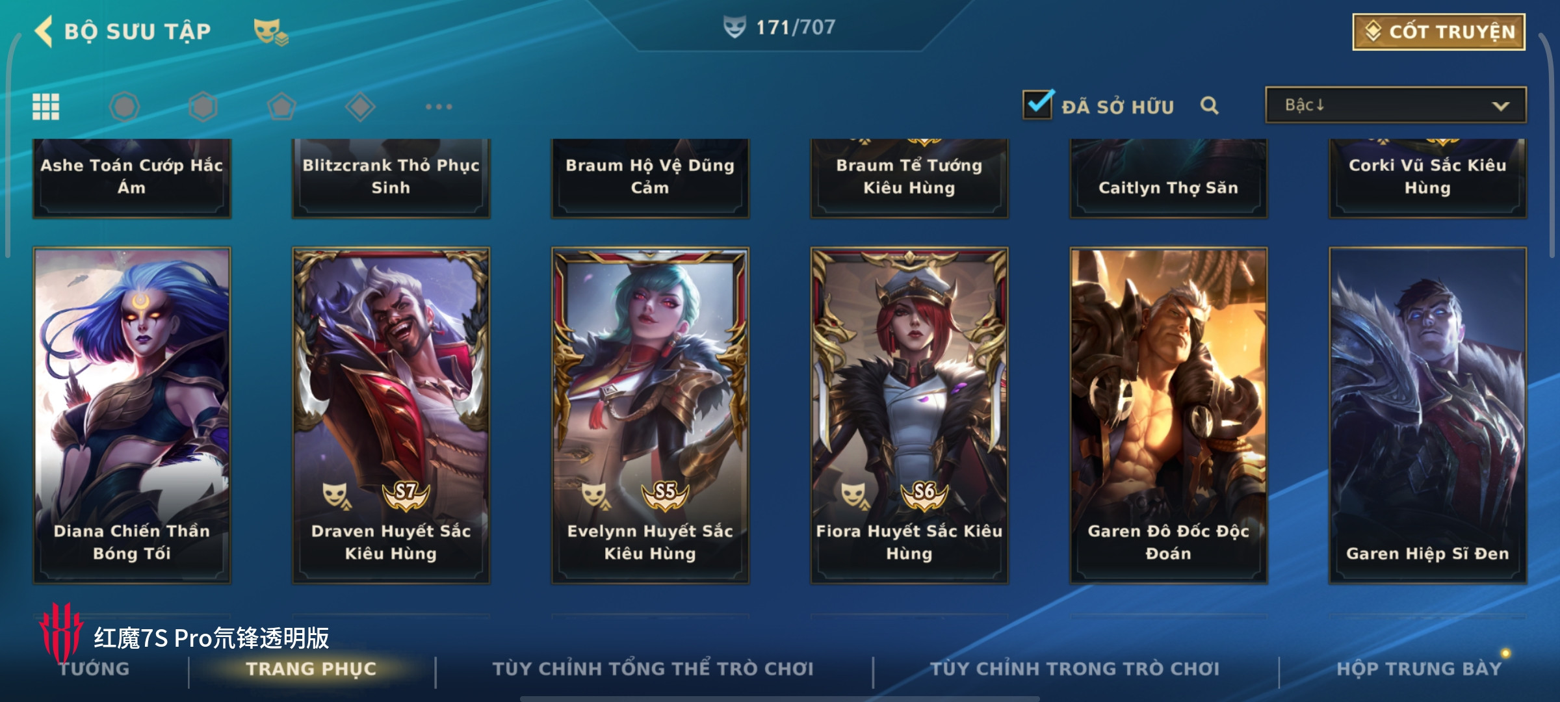Select the hexagon rarity filter icon
Image resolution: width=1560 pixels, height=702 pixels.
point(203,107)
